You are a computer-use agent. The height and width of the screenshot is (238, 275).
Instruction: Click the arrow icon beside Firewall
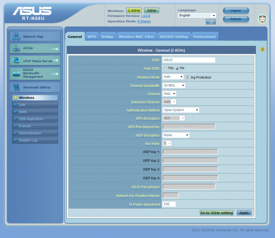[x=16, y=126]
